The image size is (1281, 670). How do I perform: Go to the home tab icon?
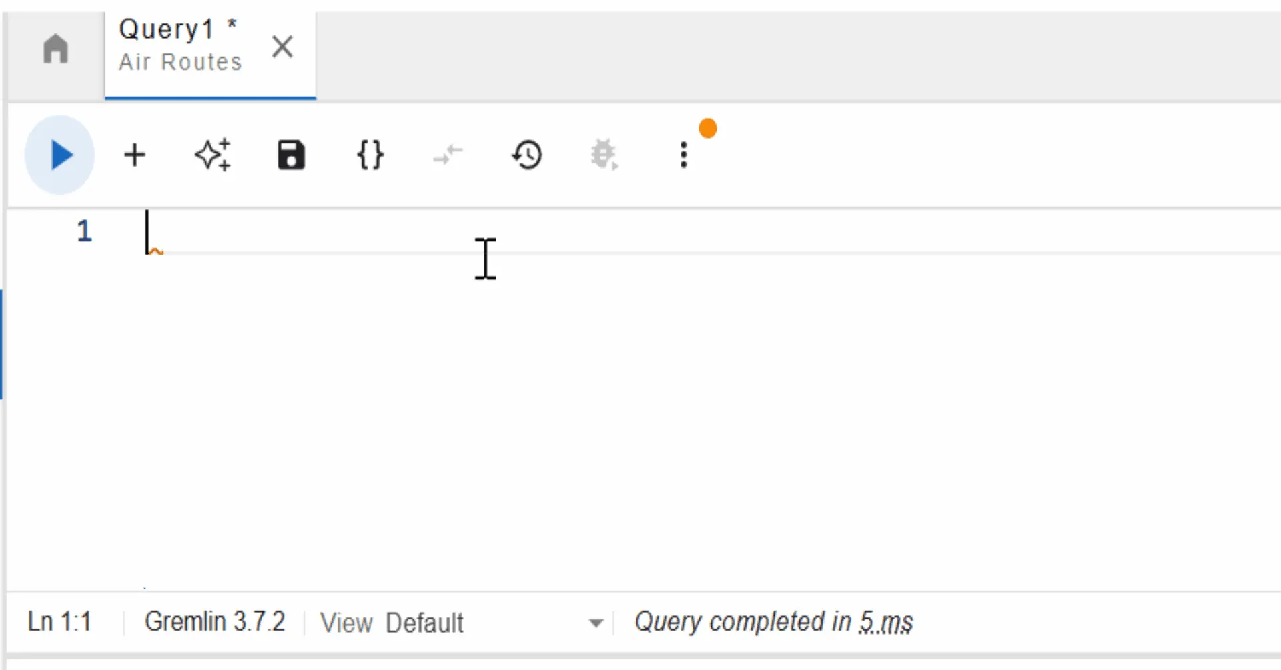click(x=55, y=49)
